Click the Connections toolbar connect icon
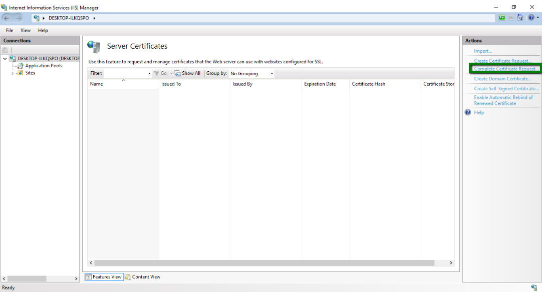The image size is (542, 292). click(5, 50)
